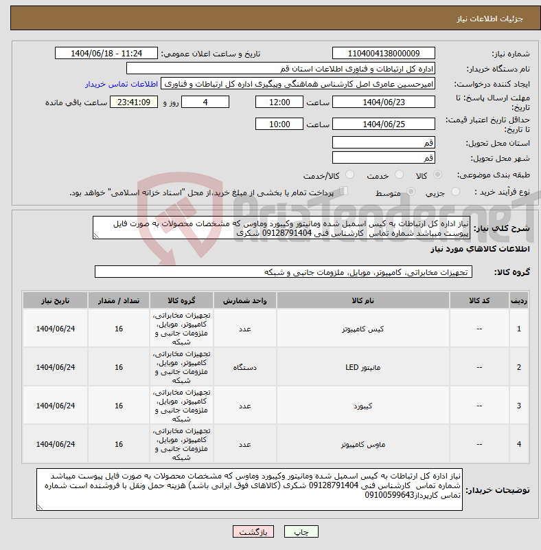Screen dimensions: 541x550
Task: Click the اطلاعات کالاهای مورد نیاز section heading
Action: pos(480,249)
